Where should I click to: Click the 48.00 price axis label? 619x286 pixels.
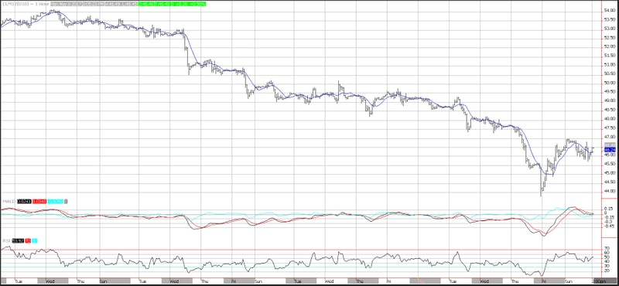tap(609, 119)
